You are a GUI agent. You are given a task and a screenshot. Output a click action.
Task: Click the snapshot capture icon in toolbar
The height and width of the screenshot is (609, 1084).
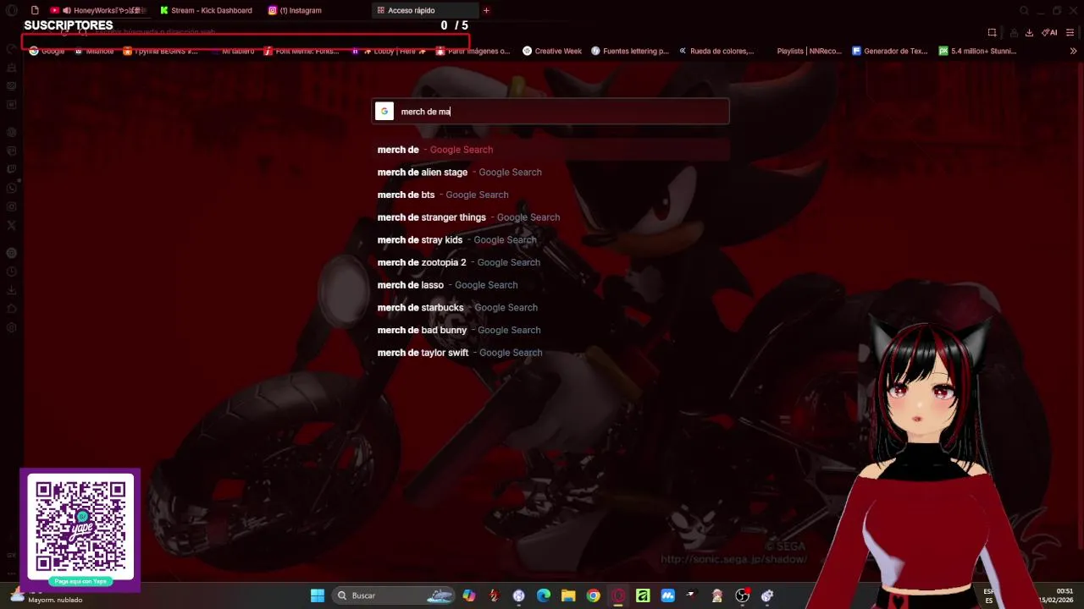[992, 32]
